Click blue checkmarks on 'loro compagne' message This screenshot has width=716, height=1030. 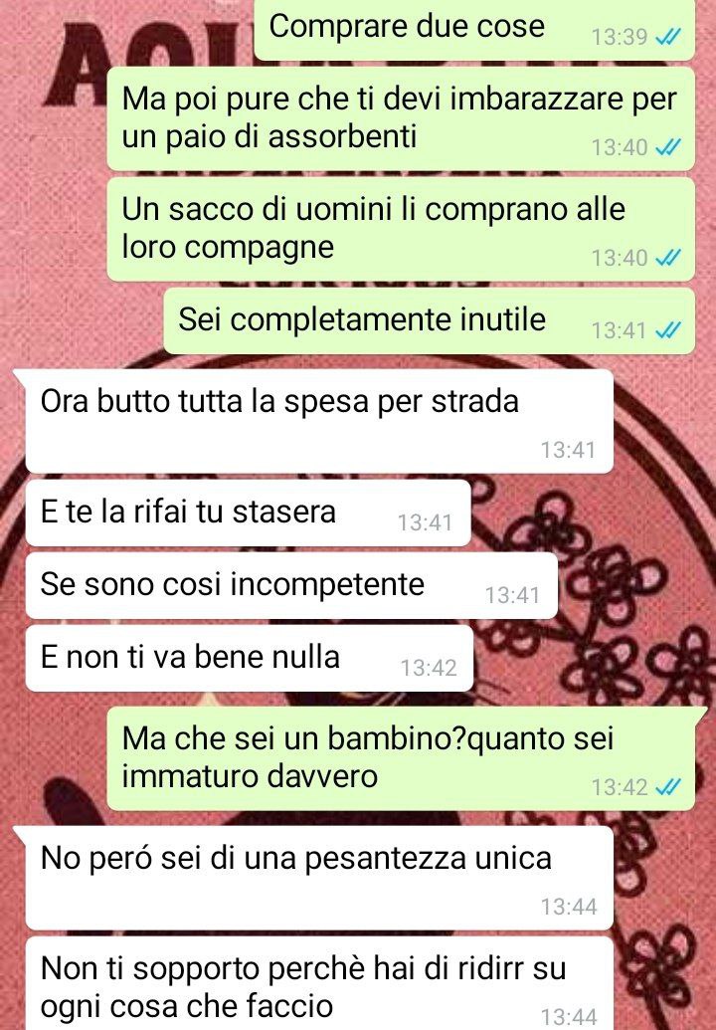pos(668,258)
